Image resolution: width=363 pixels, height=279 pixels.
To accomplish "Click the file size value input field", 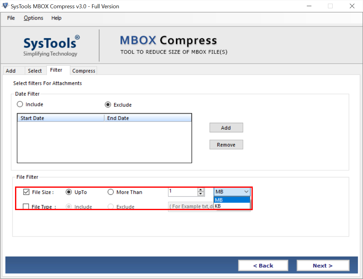I will 183,191.
